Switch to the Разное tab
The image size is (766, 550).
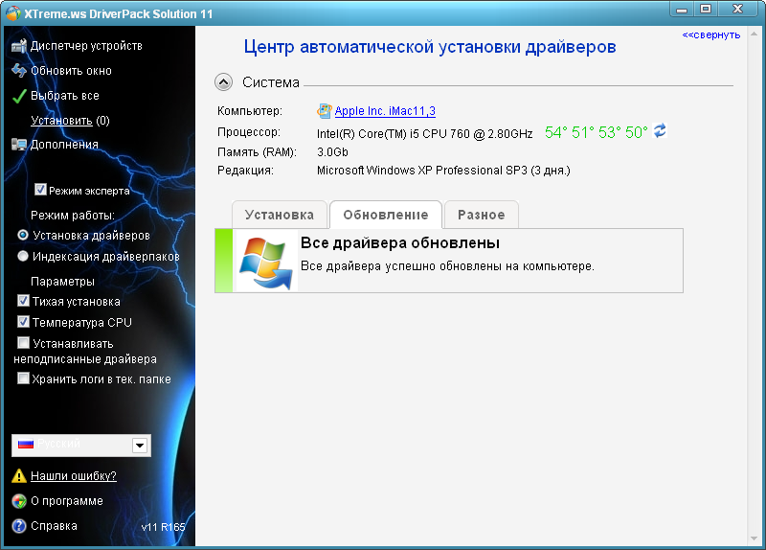click(482, 215)
